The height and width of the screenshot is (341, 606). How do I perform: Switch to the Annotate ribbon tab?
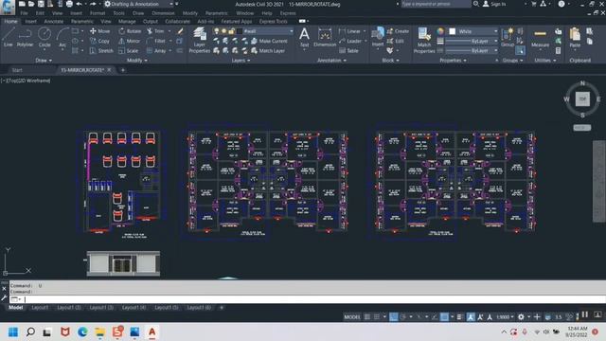pos(53,21)
